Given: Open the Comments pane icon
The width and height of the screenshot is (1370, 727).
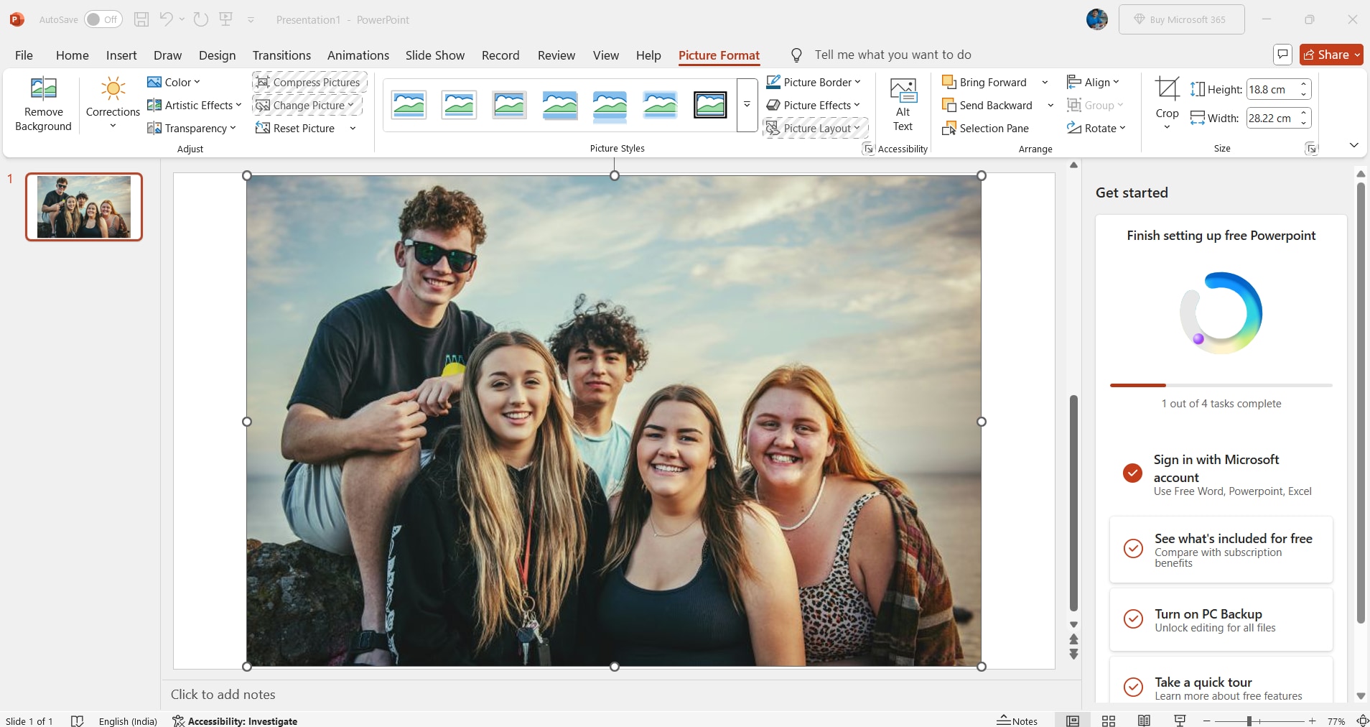Looking at the screenshot, I should (x=1282, y=55).
